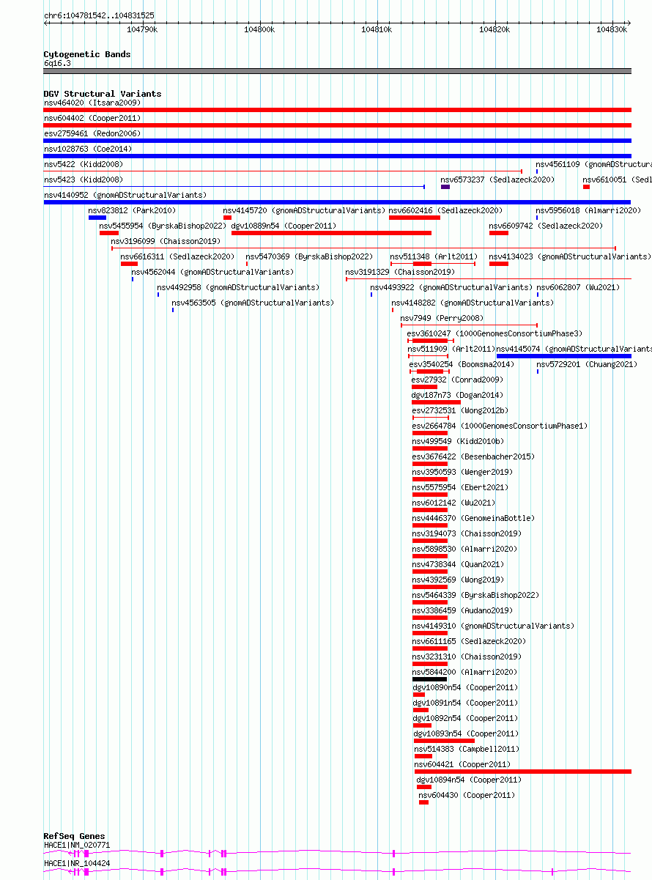Click the blue bar under esv2759461
This screenshot has height=880, width=652.
[x=337, y=141]
